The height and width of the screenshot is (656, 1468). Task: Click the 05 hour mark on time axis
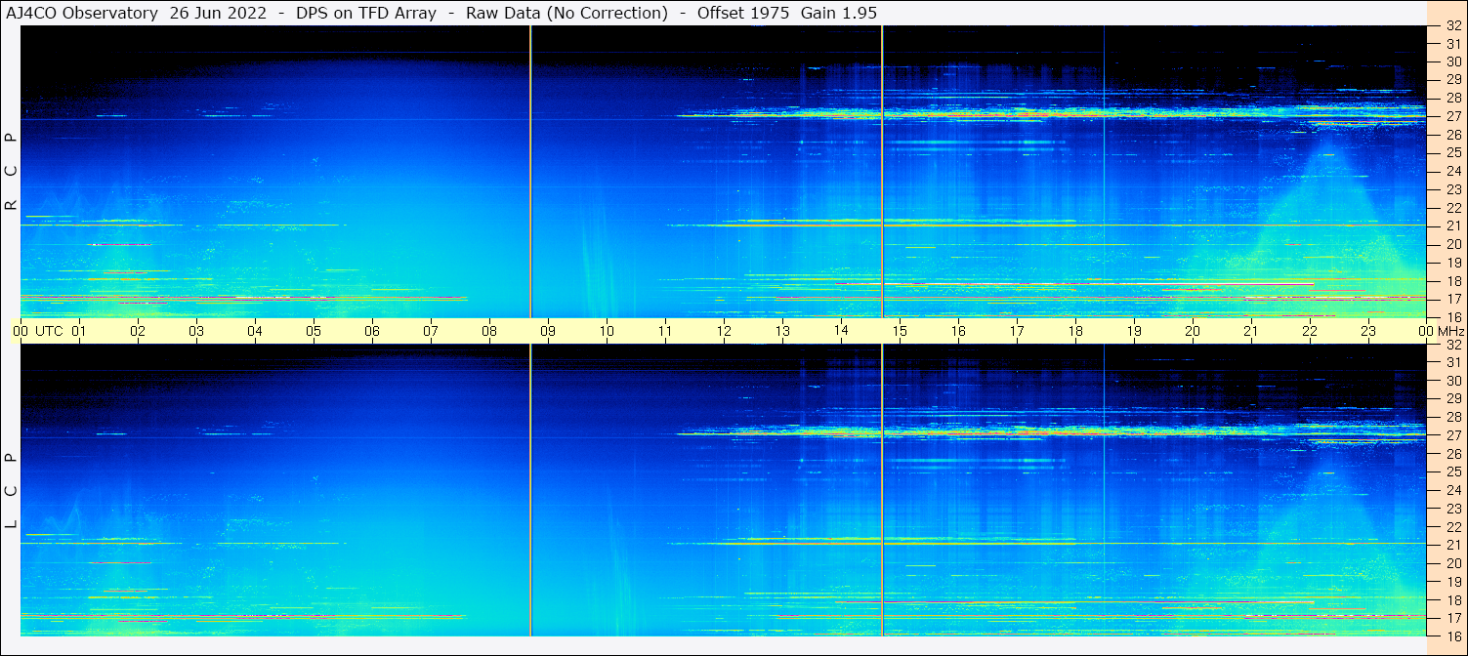point(314,331)
